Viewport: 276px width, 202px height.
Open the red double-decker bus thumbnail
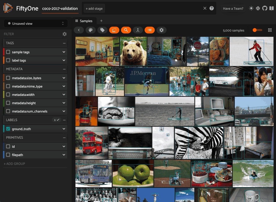(92, 143)
